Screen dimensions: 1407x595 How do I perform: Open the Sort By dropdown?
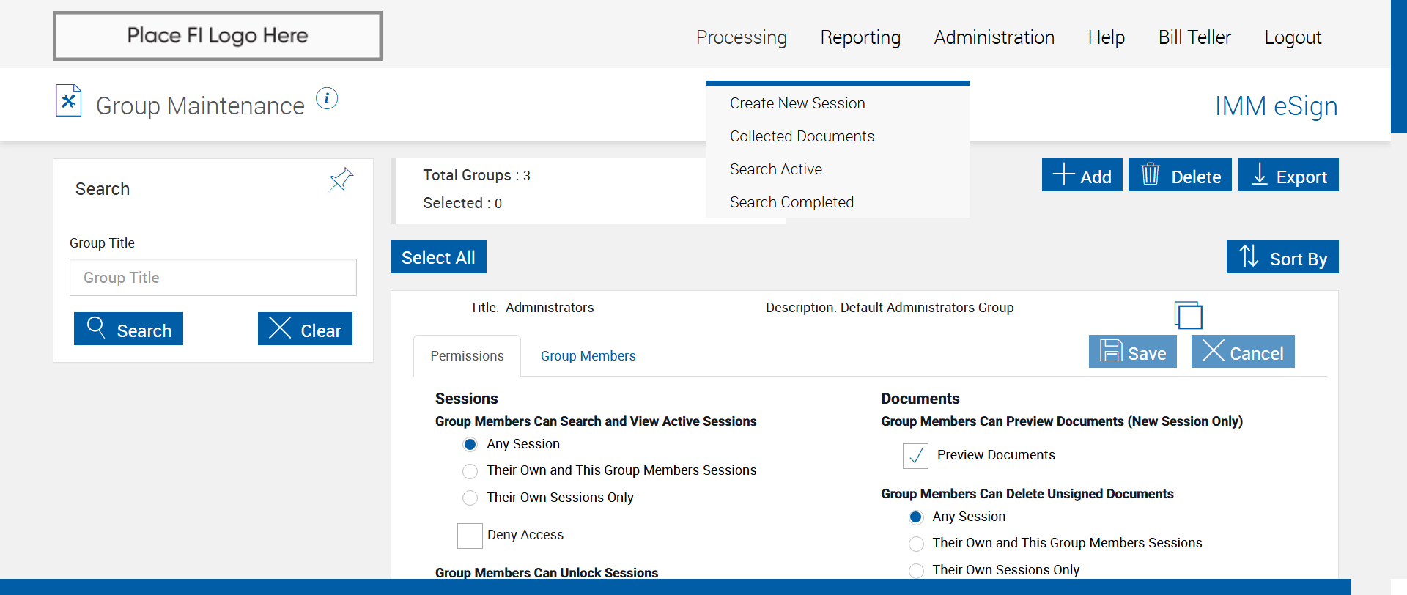pyautogui.click(x=1282, y=257)
